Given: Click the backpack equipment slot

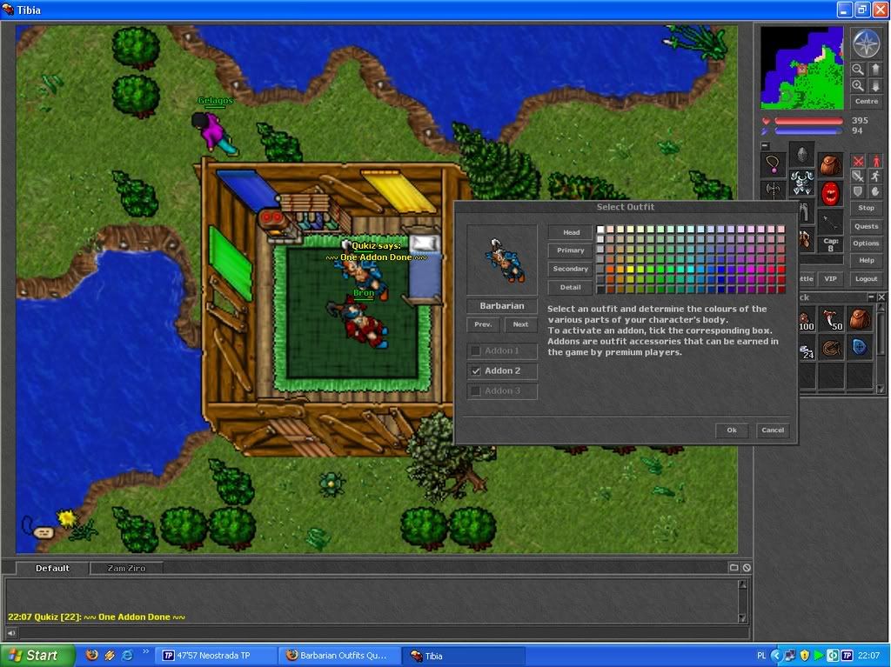Looking at the screenshot, I should coord(829,164).
